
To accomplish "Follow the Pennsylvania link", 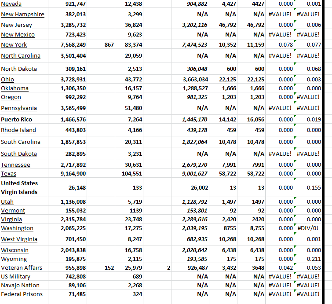I will (x=19, y=108).
